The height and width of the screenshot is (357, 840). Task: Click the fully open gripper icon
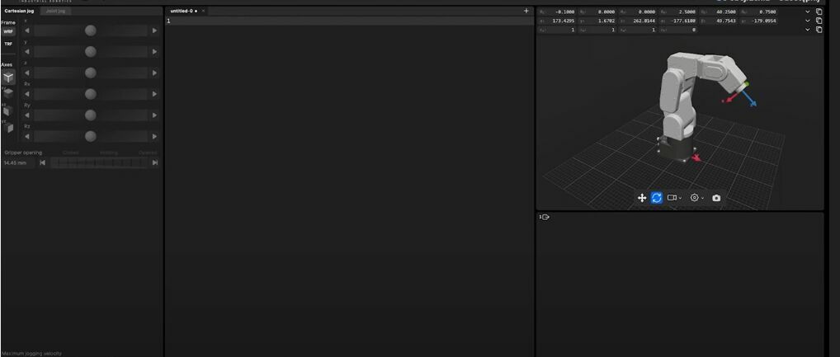(x=154, y=162)
